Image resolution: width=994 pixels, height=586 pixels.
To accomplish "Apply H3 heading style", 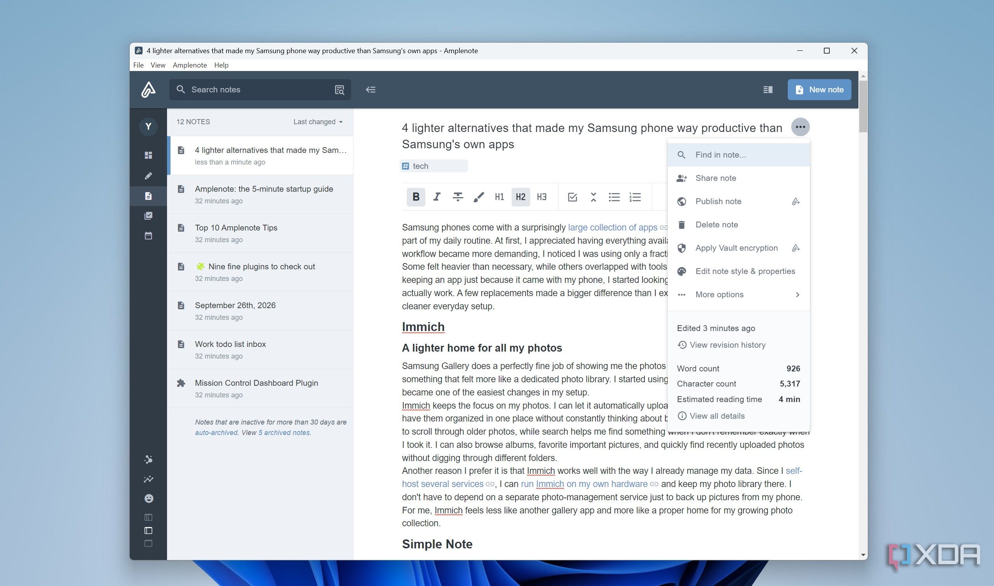I will [541, 197].
